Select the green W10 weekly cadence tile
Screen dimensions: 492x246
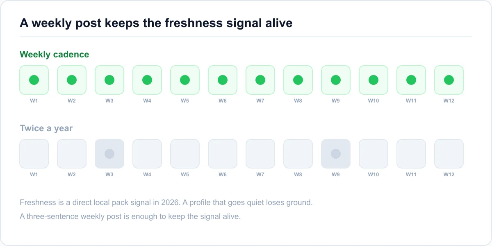[x=374, y=80]
